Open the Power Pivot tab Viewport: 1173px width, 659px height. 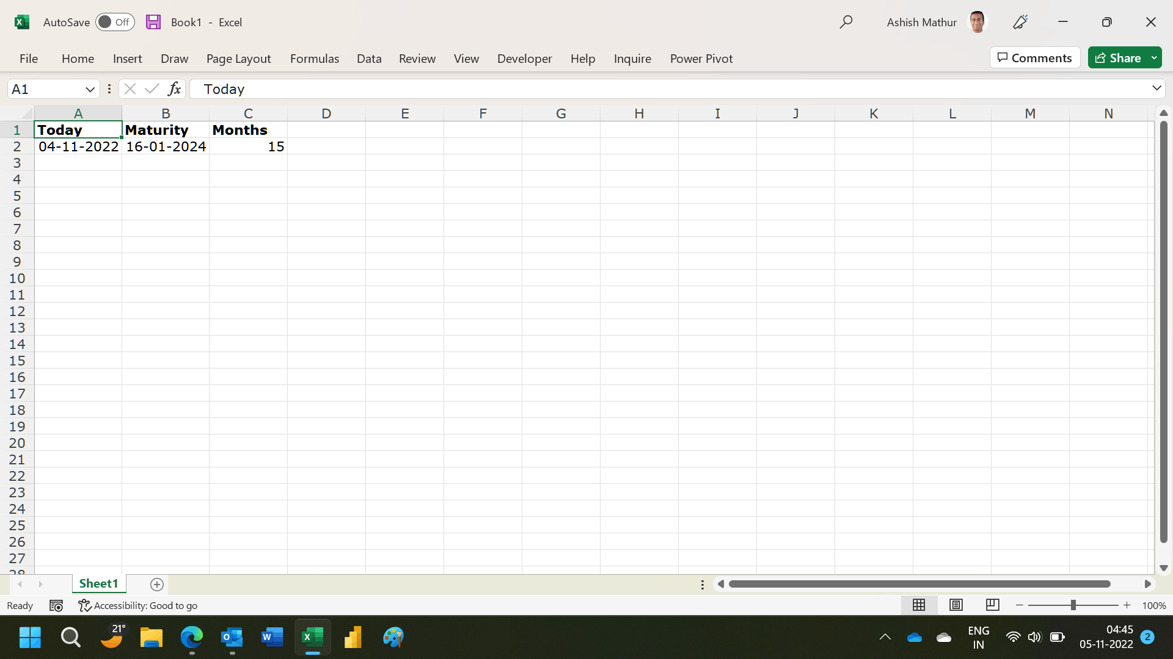701,59
